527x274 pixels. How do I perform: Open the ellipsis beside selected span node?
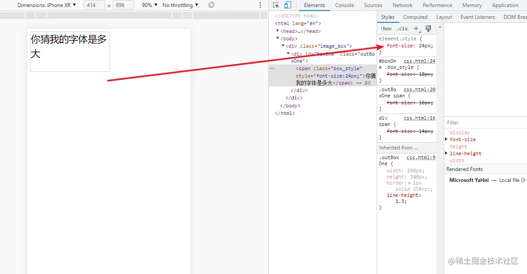[x=272, y=68]
